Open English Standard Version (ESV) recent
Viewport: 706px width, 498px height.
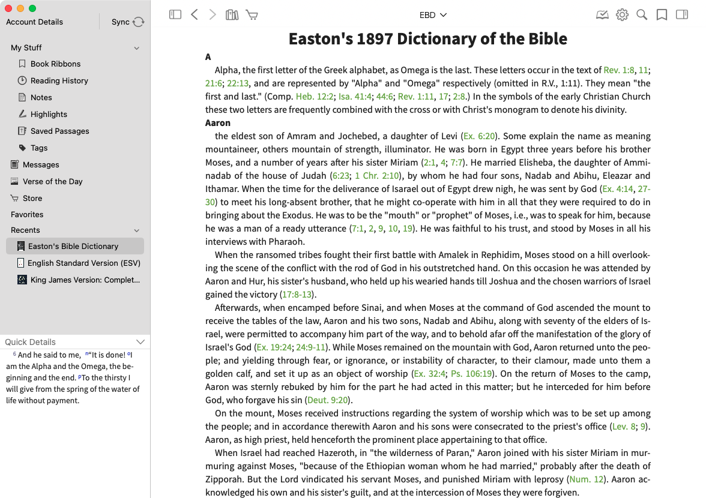pos(83,263)
